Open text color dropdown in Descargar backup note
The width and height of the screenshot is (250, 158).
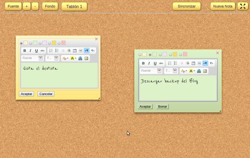point(184,71)
